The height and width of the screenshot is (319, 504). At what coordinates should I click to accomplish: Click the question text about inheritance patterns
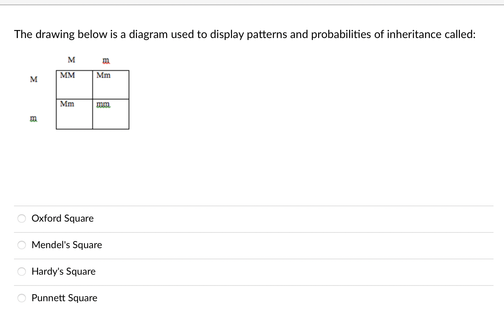click(x=244, y=34)
